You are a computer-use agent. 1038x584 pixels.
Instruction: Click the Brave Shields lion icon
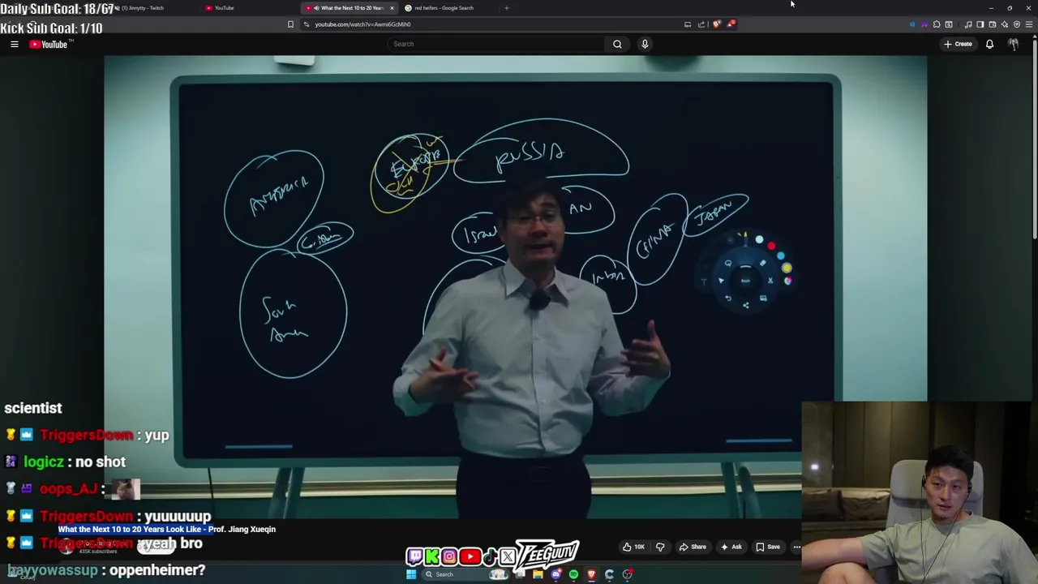(716, 24)
